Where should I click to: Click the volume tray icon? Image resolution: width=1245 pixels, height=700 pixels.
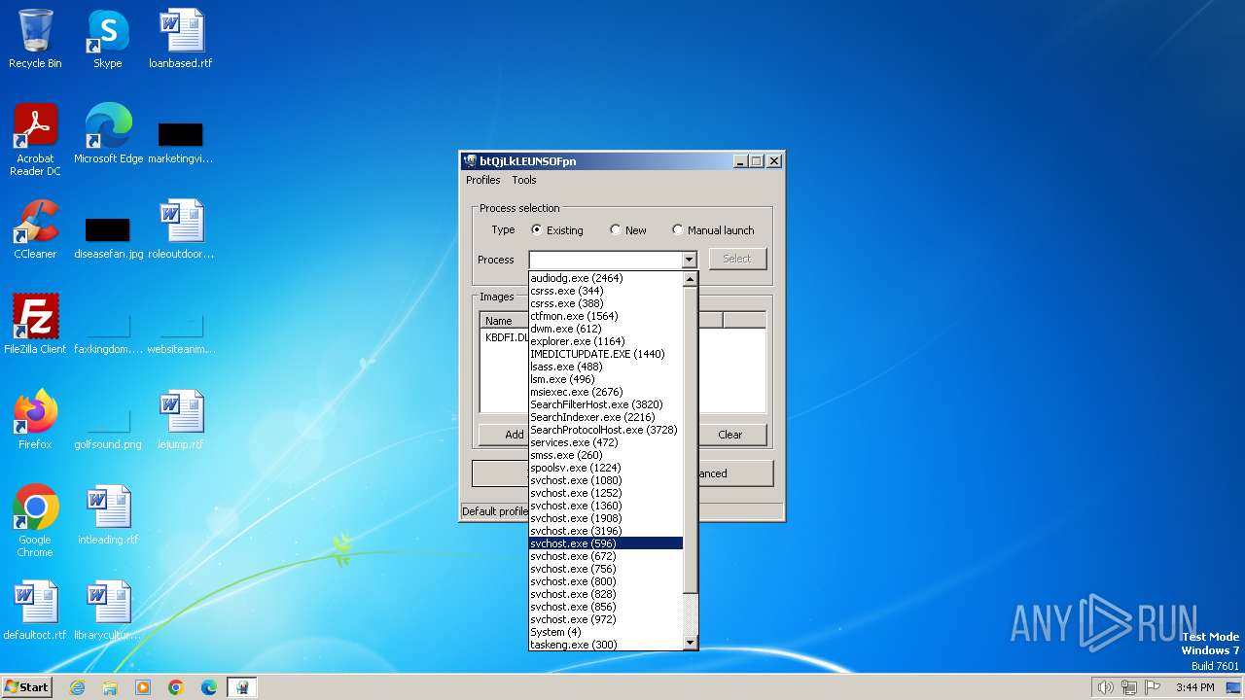1105,687
